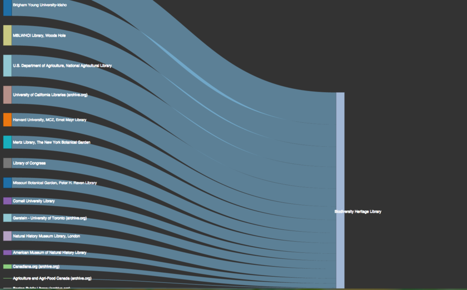
Task: Click the 'Brigham Young University-Idaho' label
Action: (40, 5)
